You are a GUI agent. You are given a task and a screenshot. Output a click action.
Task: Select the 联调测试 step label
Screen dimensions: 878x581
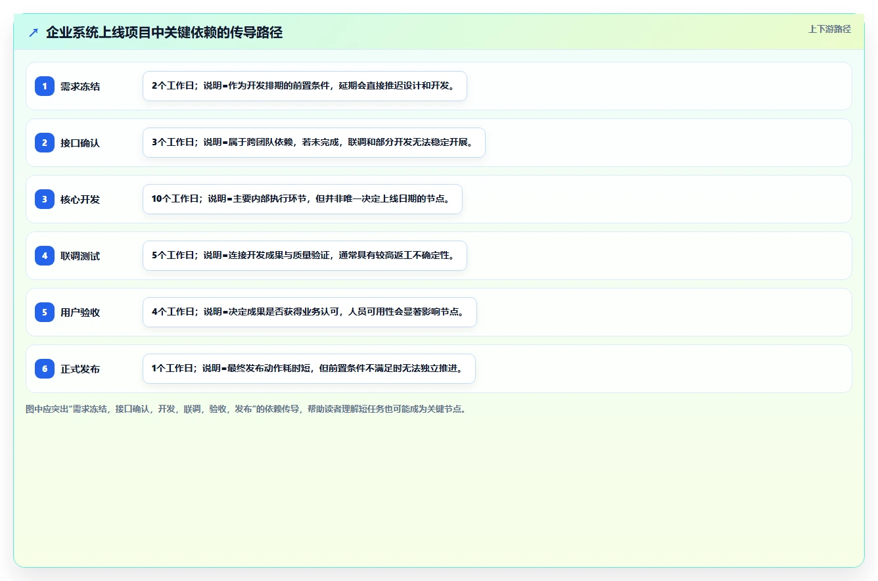80,256
